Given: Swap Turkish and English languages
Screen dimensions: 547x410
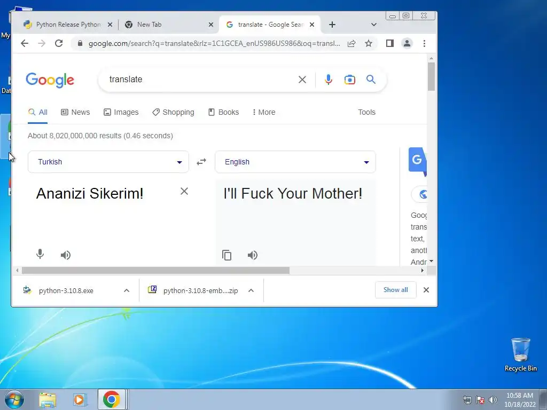Looking at the screenshot, I should (201, 162).
